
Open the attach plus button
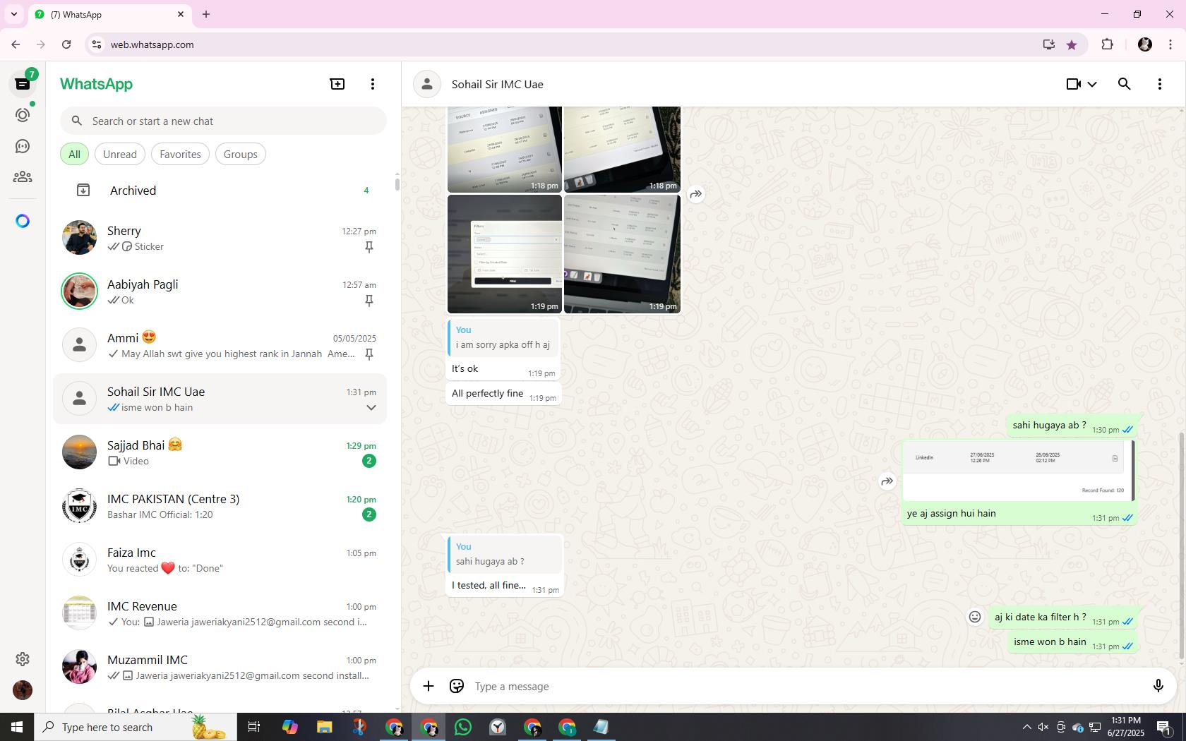[x=429, y=686]
